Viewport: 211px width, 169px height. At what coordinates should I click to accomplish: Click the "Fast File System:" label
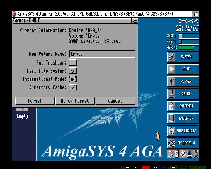[x=47, y=71]
